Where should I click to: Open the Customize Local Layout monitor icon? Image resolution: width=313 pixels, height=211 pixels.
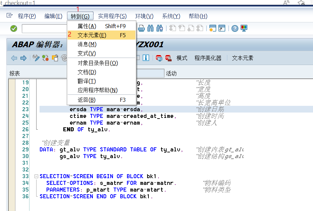244,28
